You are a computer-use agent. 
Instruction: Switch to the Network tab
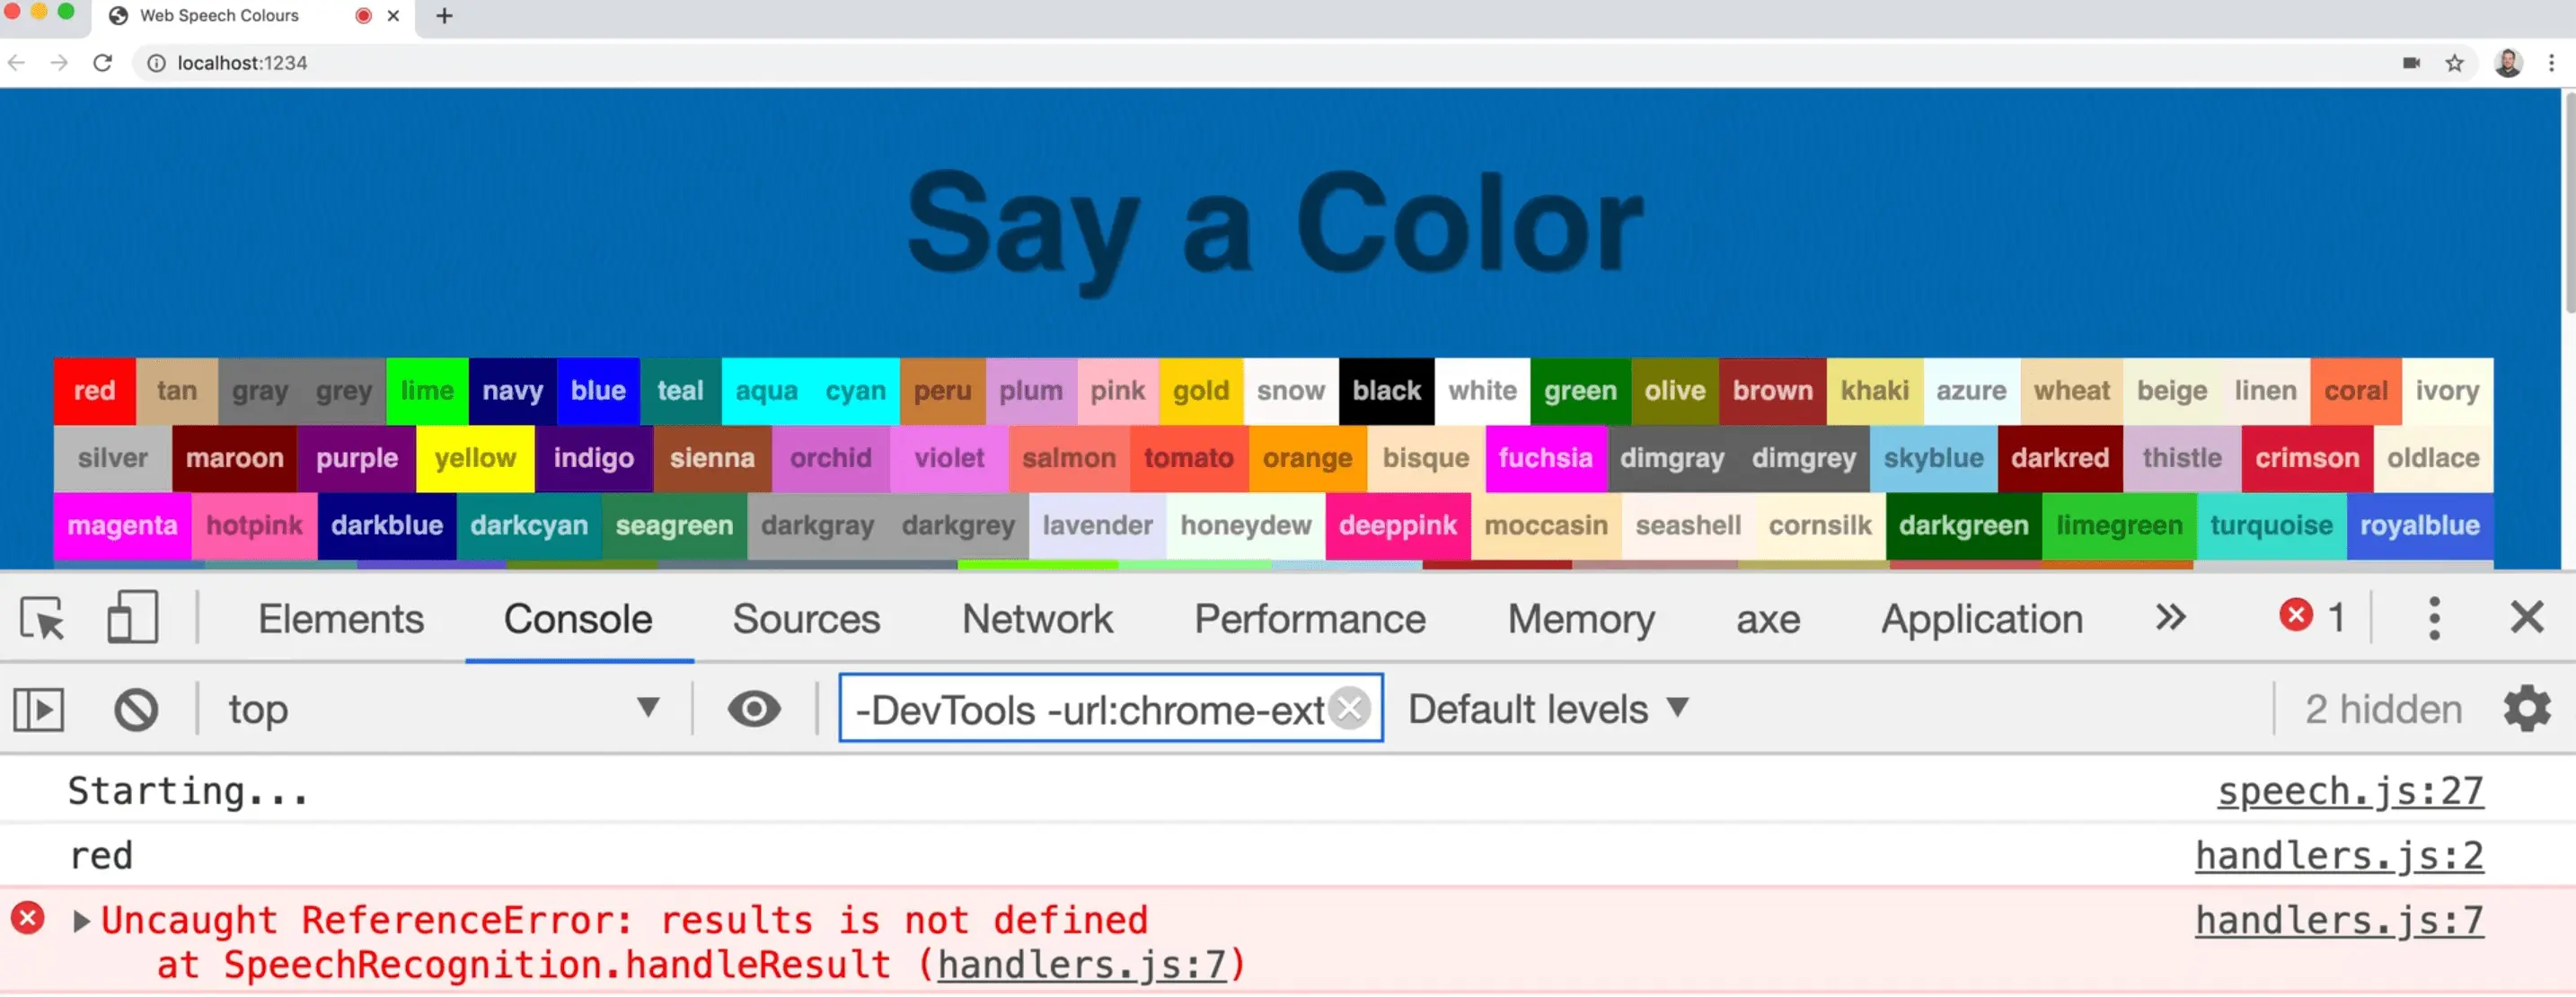coord(1037,618)
